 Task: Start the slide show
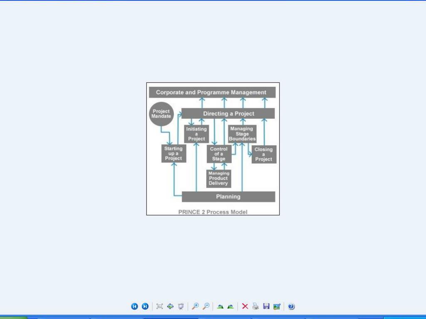(181, 306)
